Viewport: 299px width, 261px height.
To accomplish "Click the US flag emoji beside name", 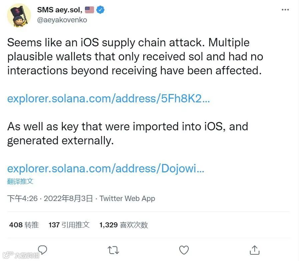I will click(x=89, y=10).
